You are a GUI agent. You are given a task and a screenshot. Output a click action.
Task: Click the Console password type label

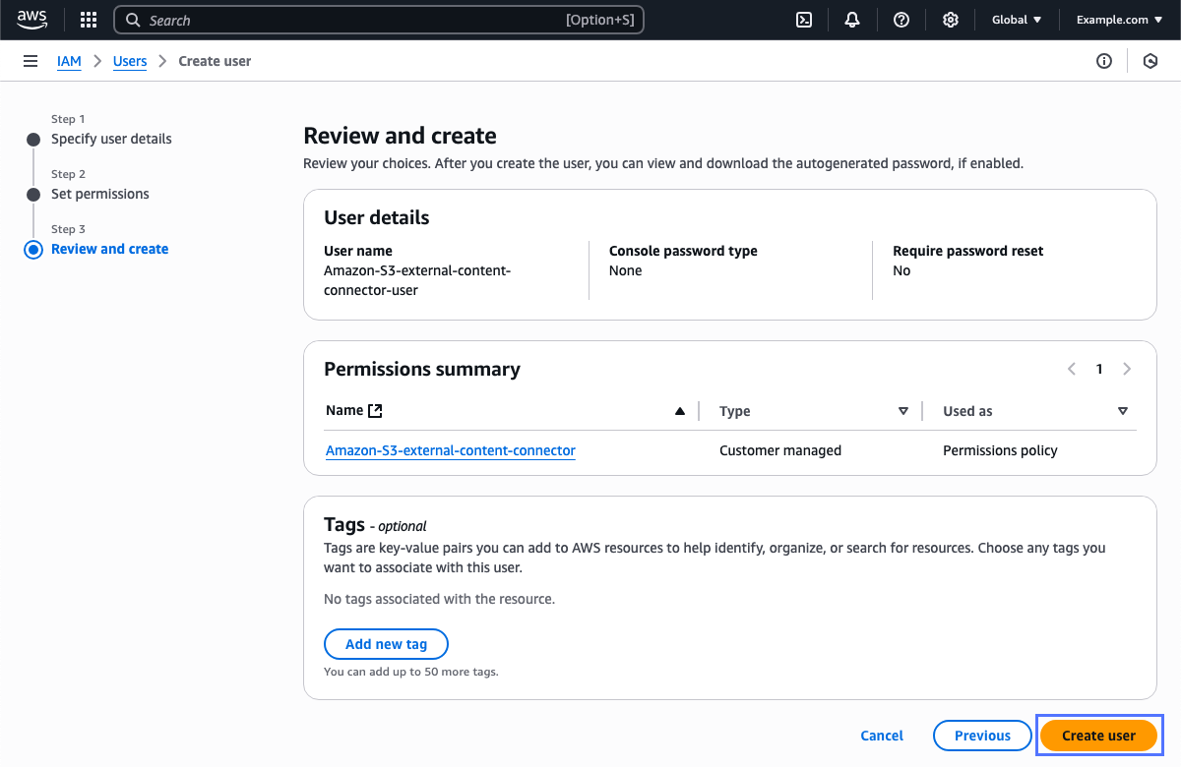point(683,251)
